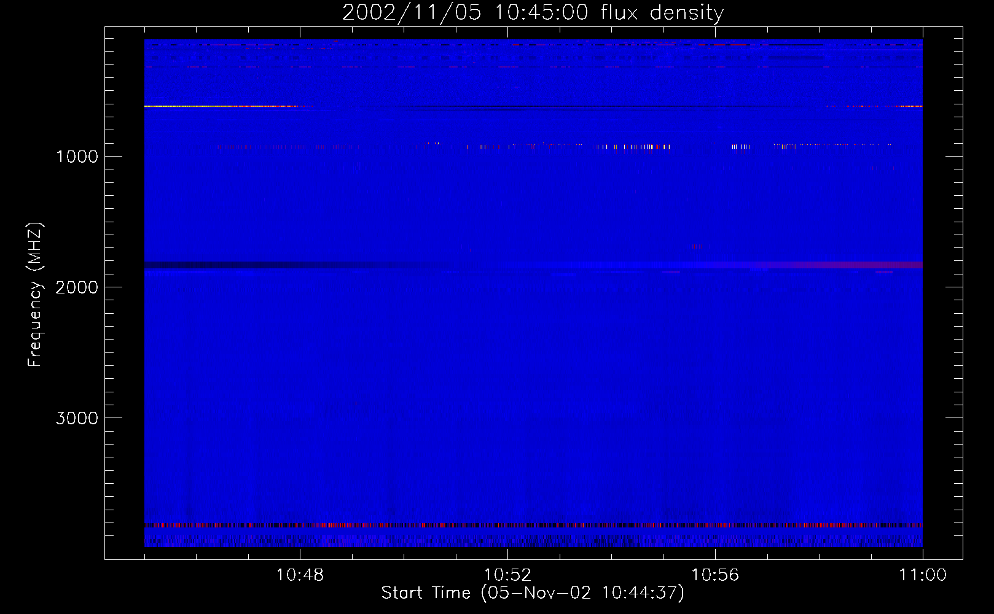Click the 11:00 time tick label
Image resolution: width=994 pixels, height=614 pixels.
tap(923, 575)
